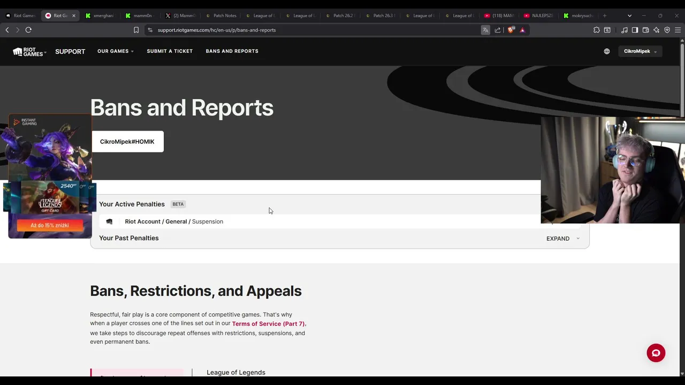Switch to Patch 26.3 tab
685x385 pixels.
(380, 16)
